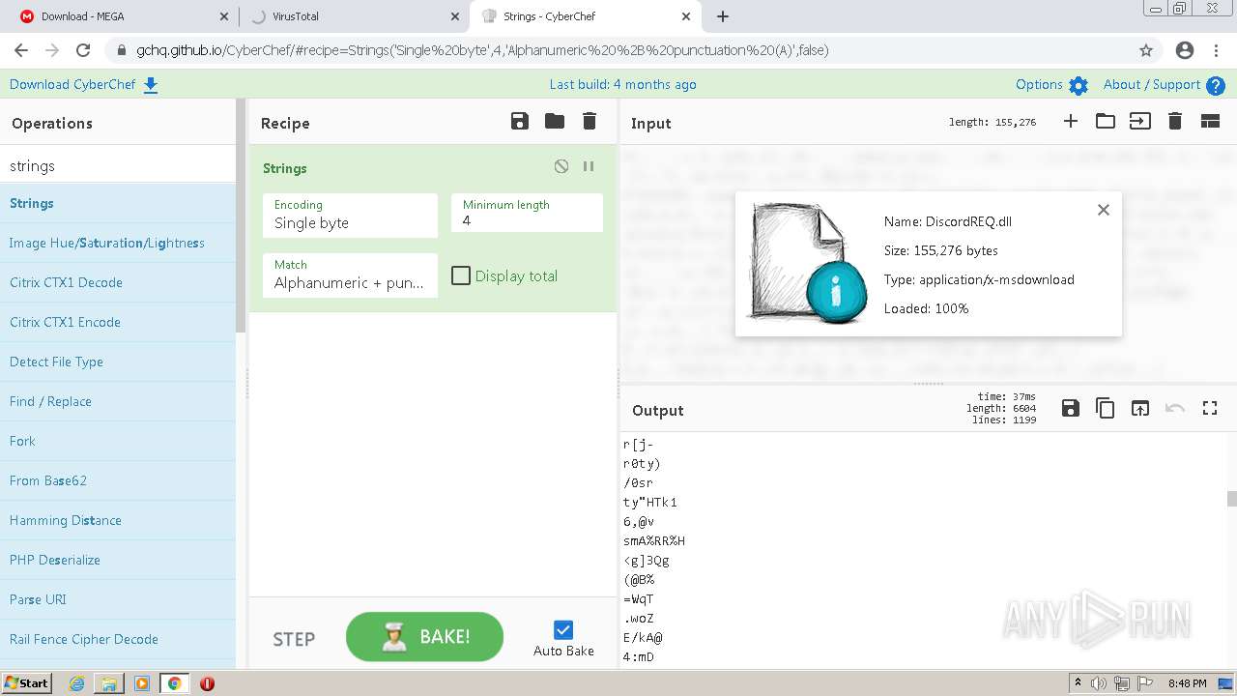Copy raw output to clipboard

tap(1106, 408)
